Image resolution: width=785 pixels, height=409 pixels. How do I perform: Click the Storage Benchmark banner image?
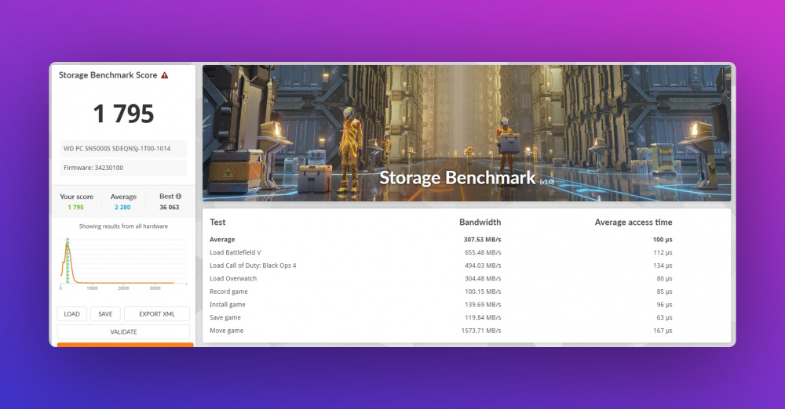(x=466, y=133)
